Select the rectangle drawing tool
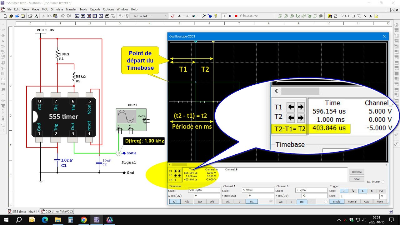 tap(353, 16)
